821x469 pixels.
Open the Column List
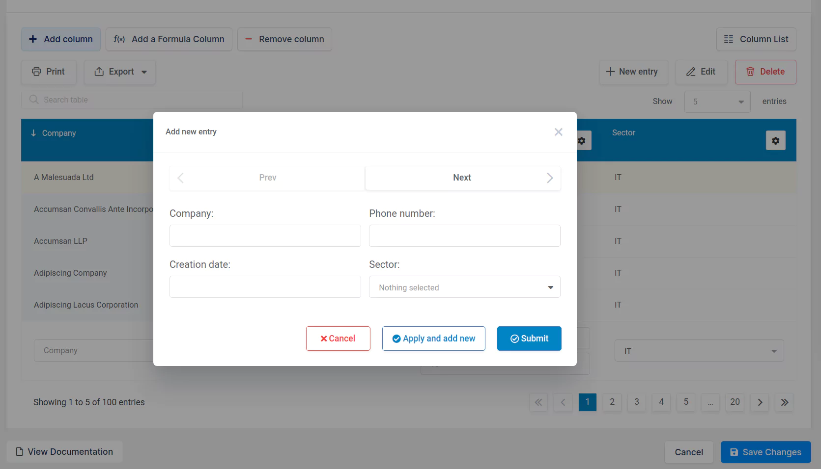point(756,39)
